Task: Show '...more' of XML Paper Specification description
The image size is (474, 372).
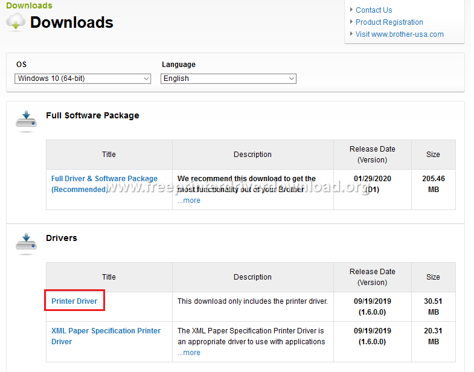Action: [x=189, y=353]
